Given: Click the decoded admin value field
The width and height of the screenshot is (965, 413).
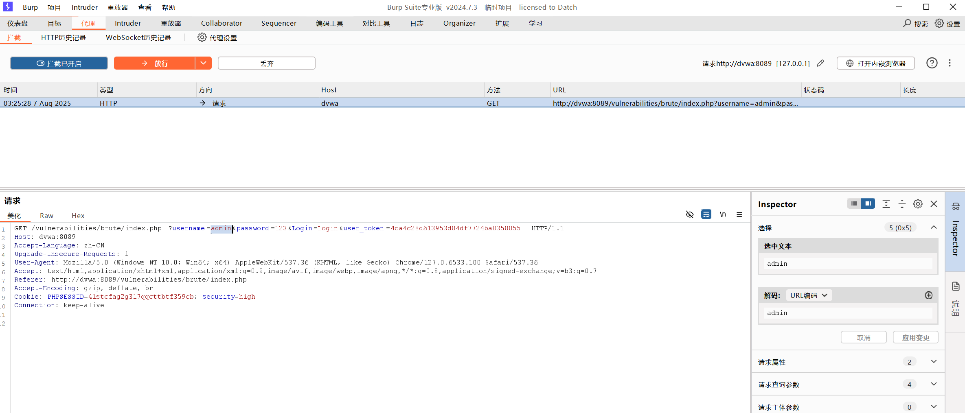Looking at the screenshot, I should click(x=848, y=312).
